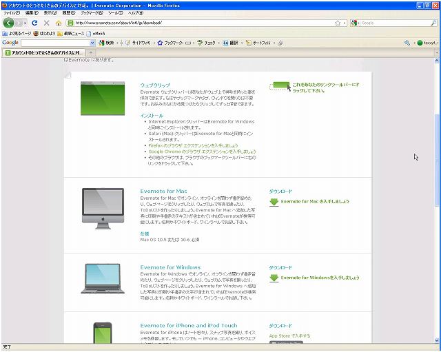Click the search magnifier in the Google search box
The height and width of the screenshot is (352, 441).
point(433,23)
